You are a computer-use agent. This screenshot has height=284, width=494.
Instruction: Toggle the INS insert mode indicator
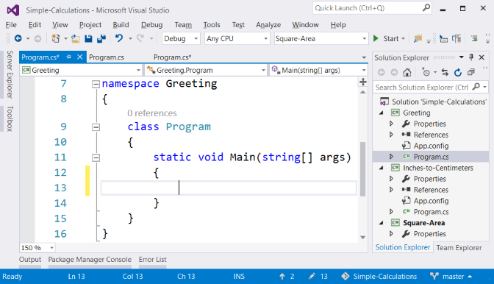pyautogui.click(x=239, y=277)
